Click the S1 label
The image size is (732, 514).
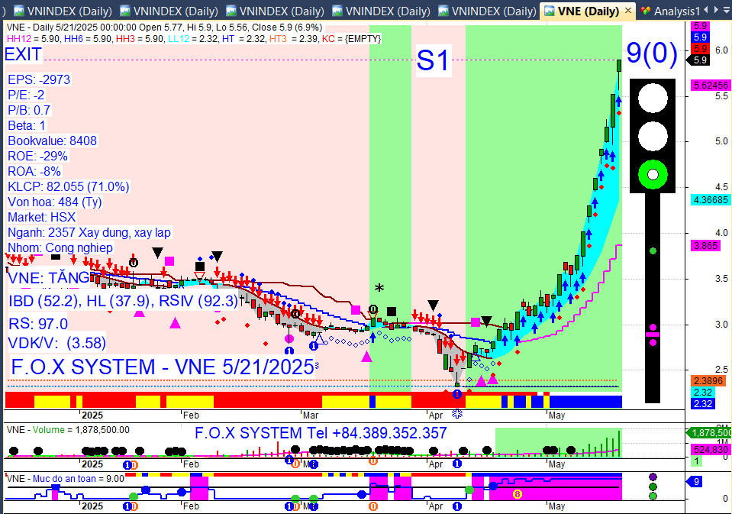tap(433, 61)
